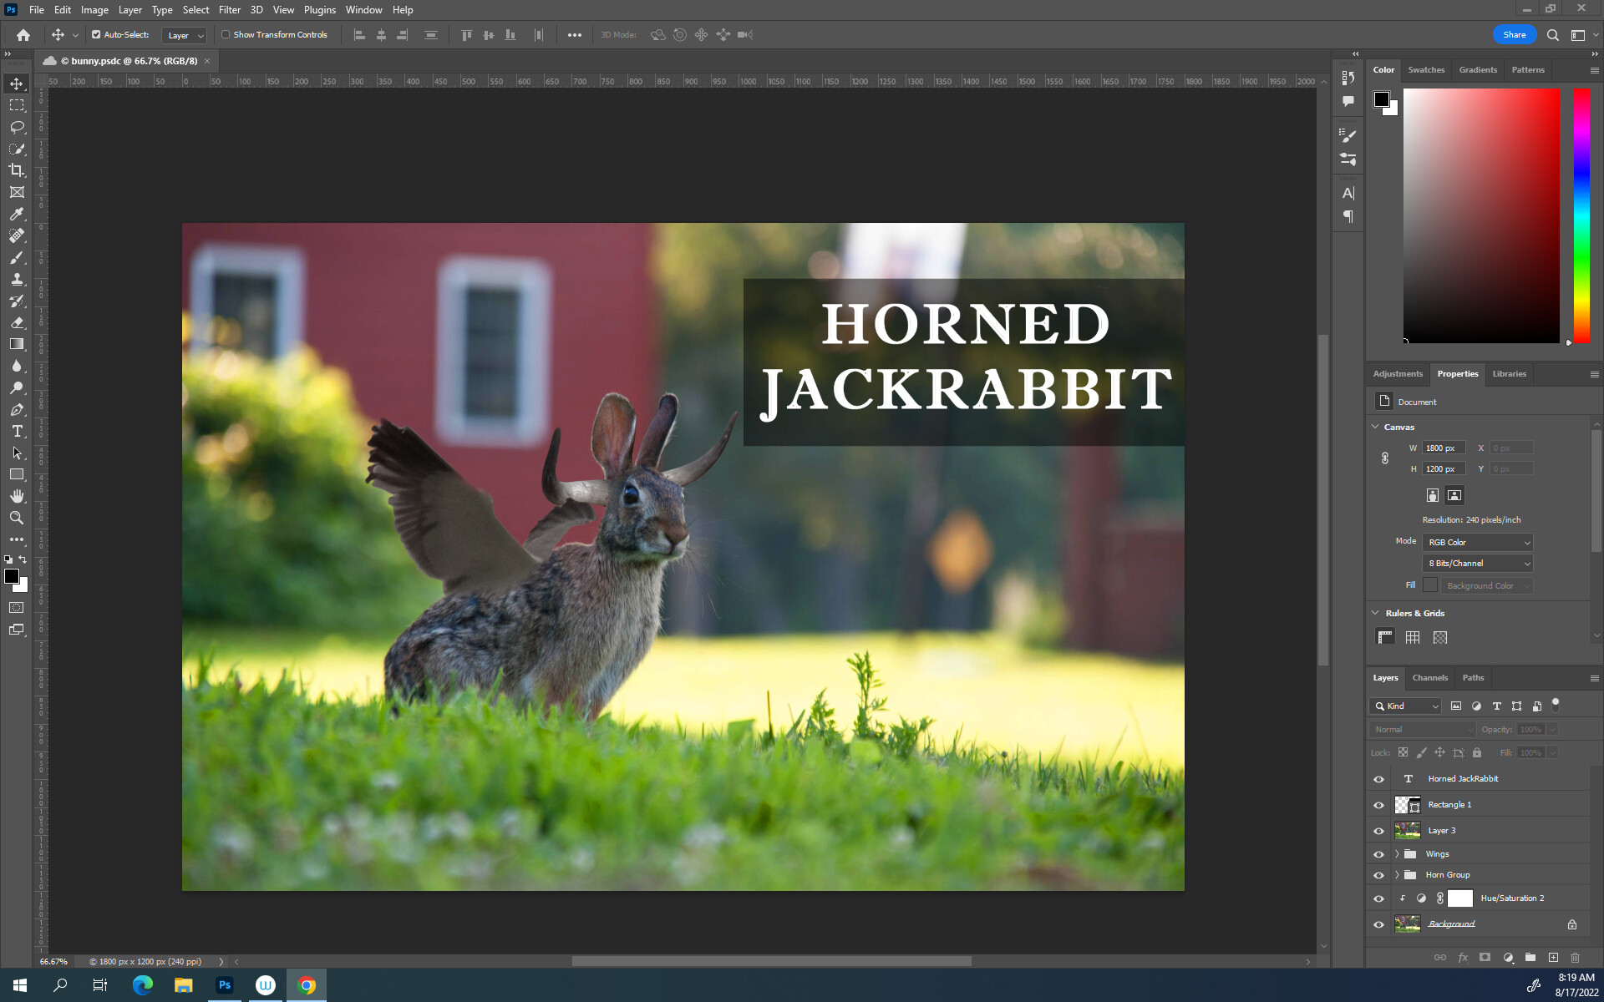Select the Horizontal Type tool
This screenshot has width=1604, height=1002.
17,431
